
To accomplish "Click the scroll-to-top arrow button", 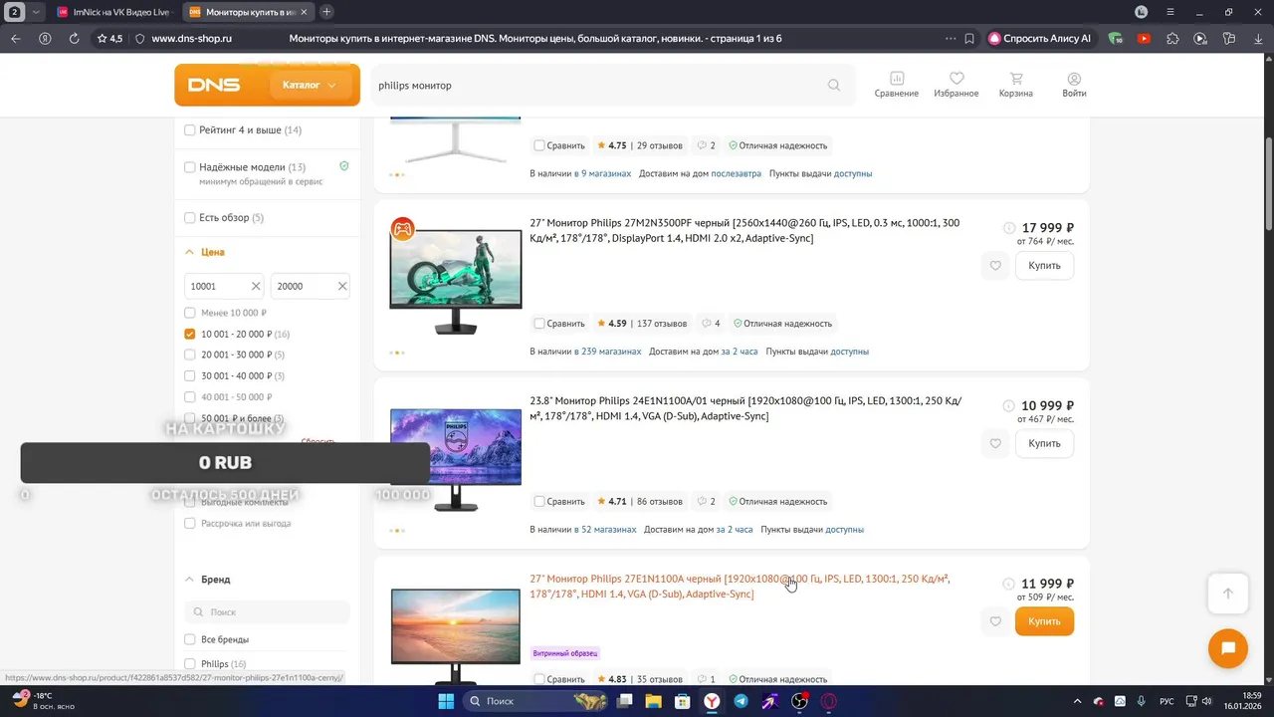I will (x=1227, y=594).
